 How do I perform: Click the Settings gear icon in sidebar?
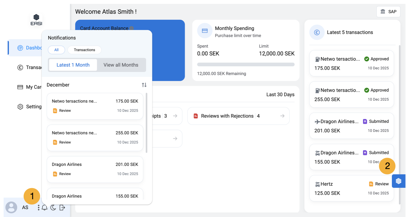click(20, 107)
